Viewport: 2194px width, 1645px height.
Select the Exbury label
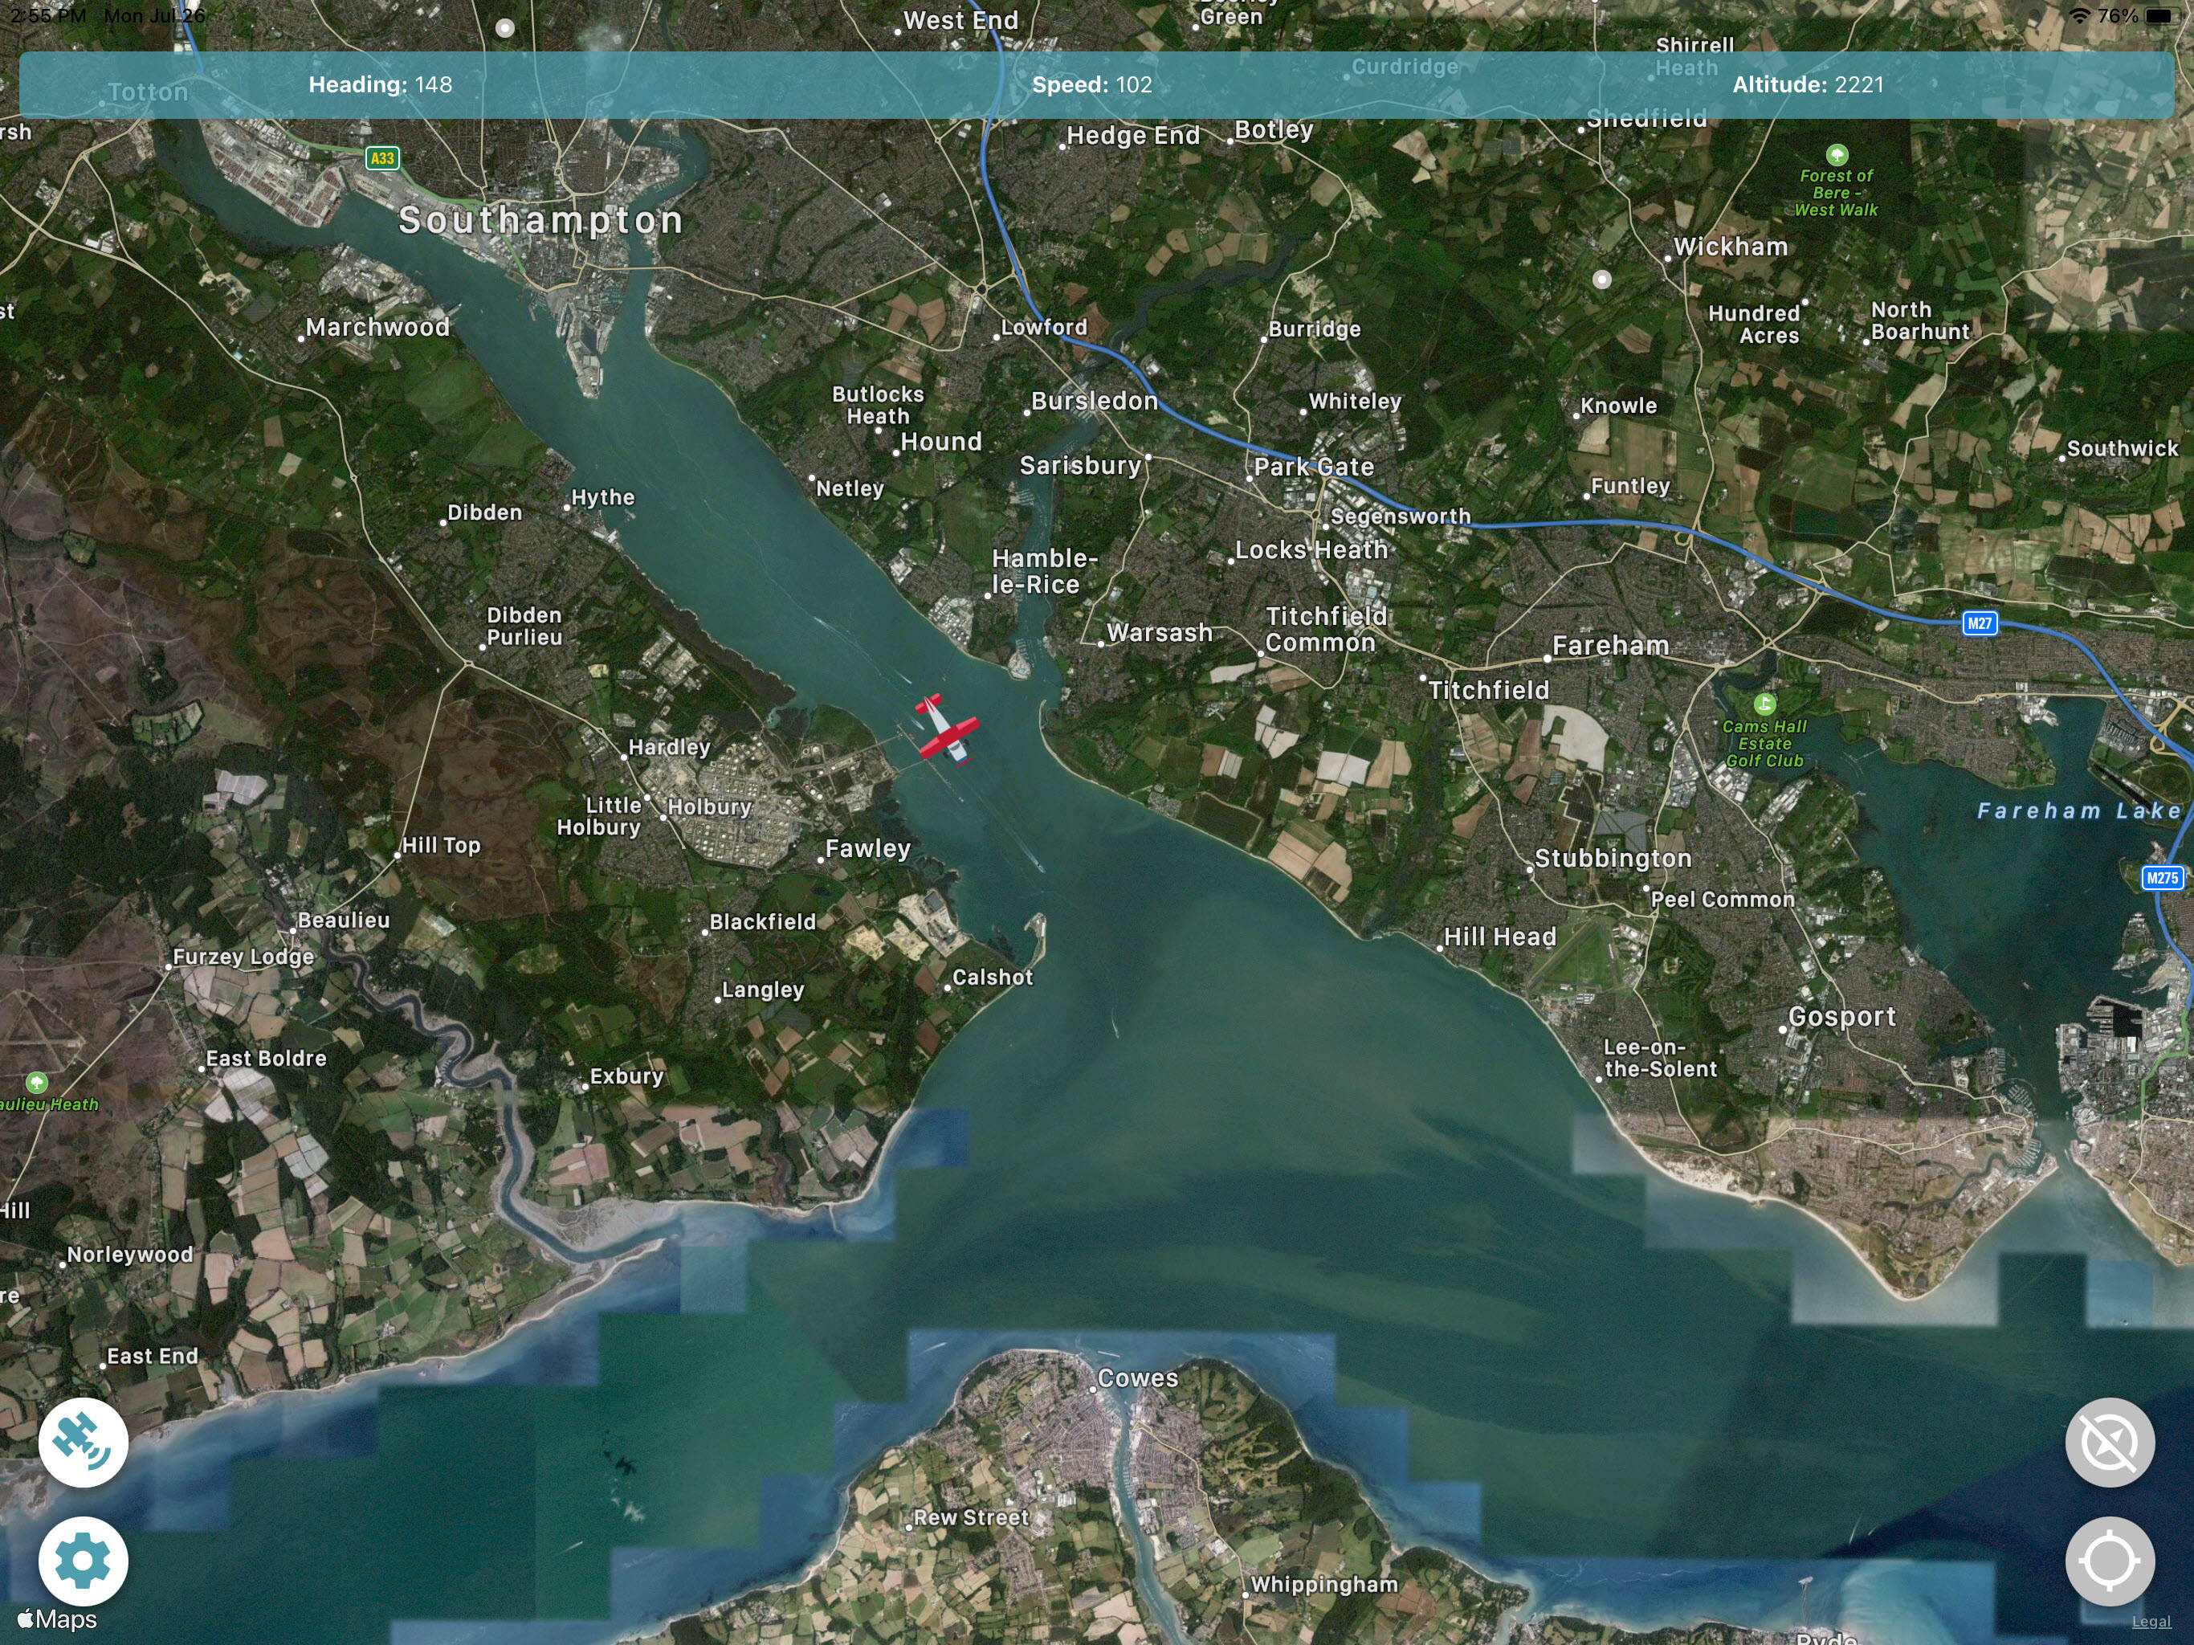point(627,1076)
